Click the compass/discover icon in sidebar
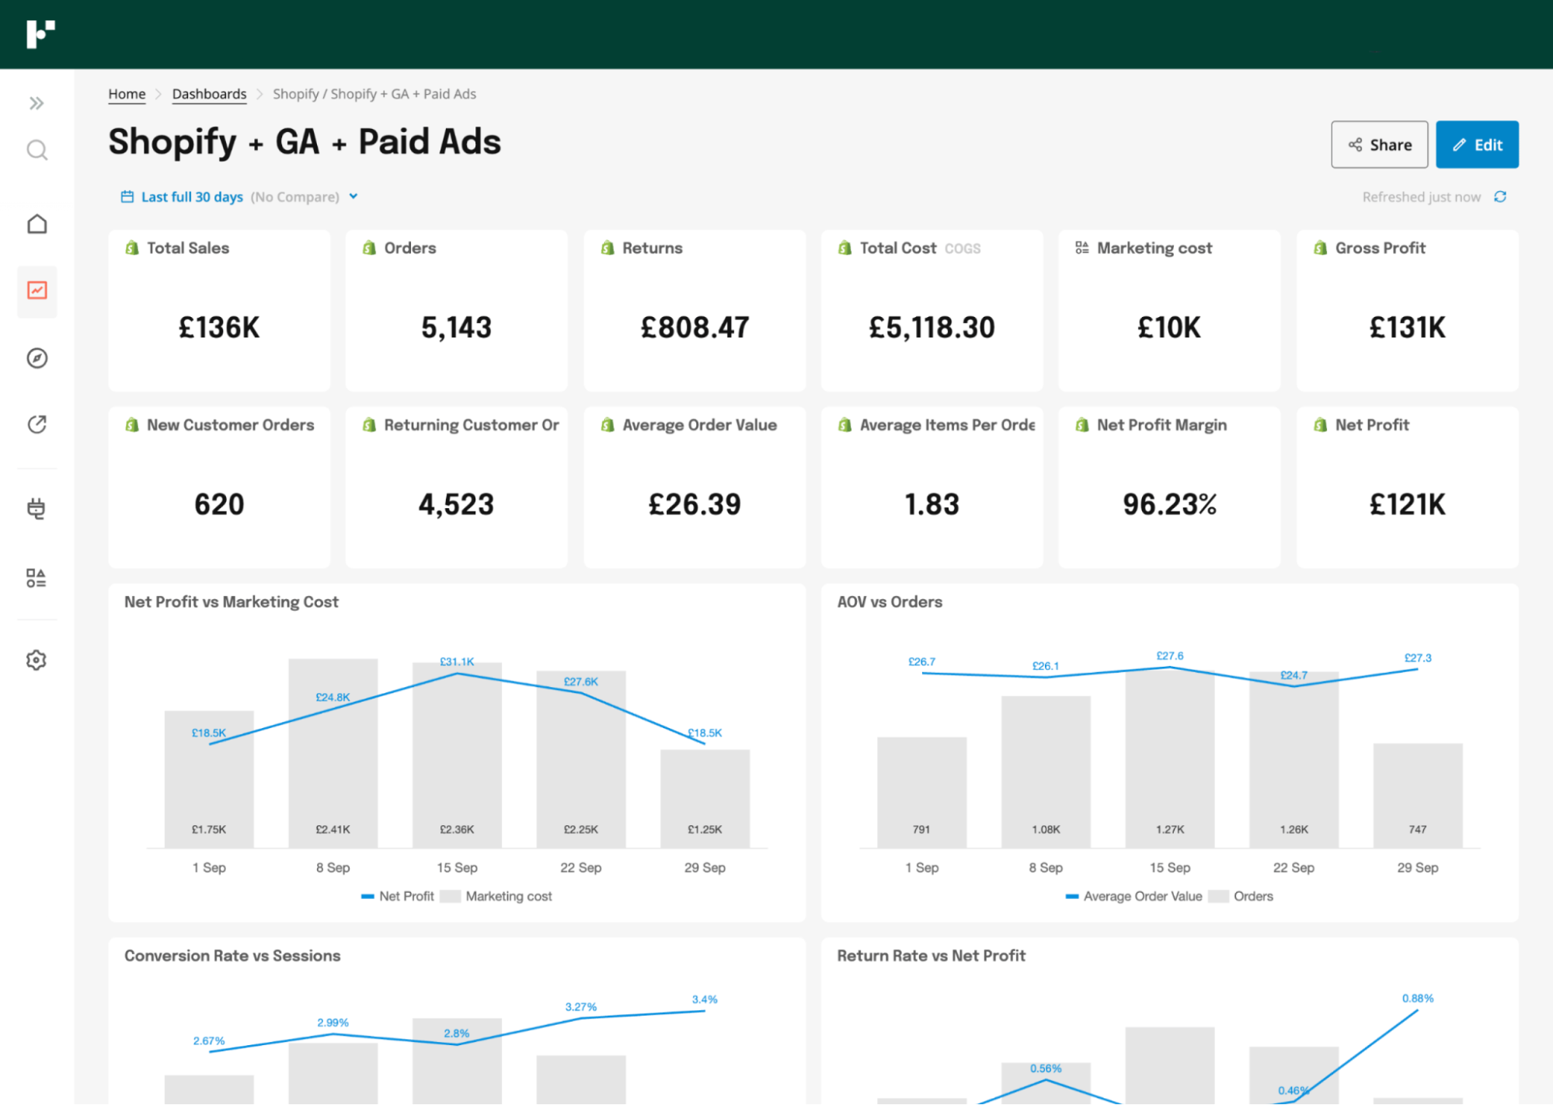1553x1105 pixels. 37,357
